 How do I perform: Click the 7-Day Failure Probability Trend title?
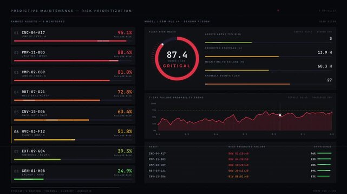176,98
